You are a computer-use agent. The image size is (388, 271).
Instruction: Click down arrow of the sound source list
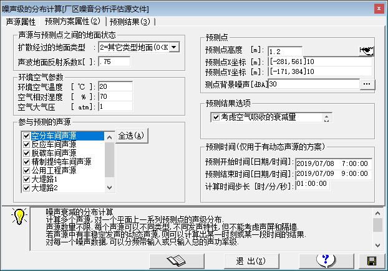[109, 188]
